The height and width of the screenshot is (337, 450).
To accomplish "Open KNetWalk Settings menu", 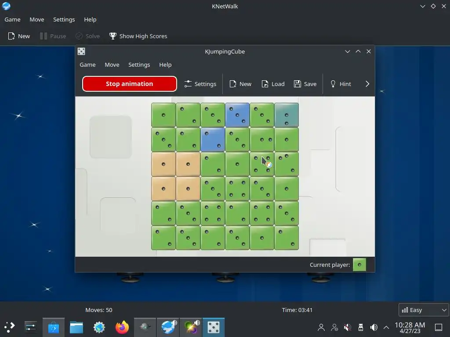I will 64,19.
